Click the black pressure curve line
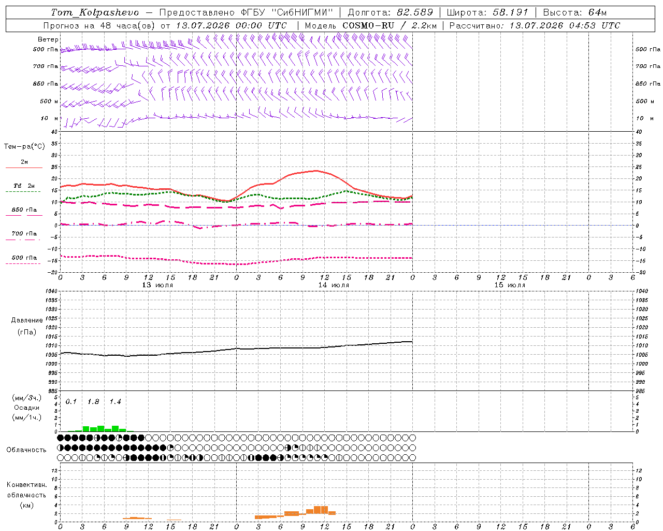The image size is (663, 531). pyautogui.click(x=236, y=348)
